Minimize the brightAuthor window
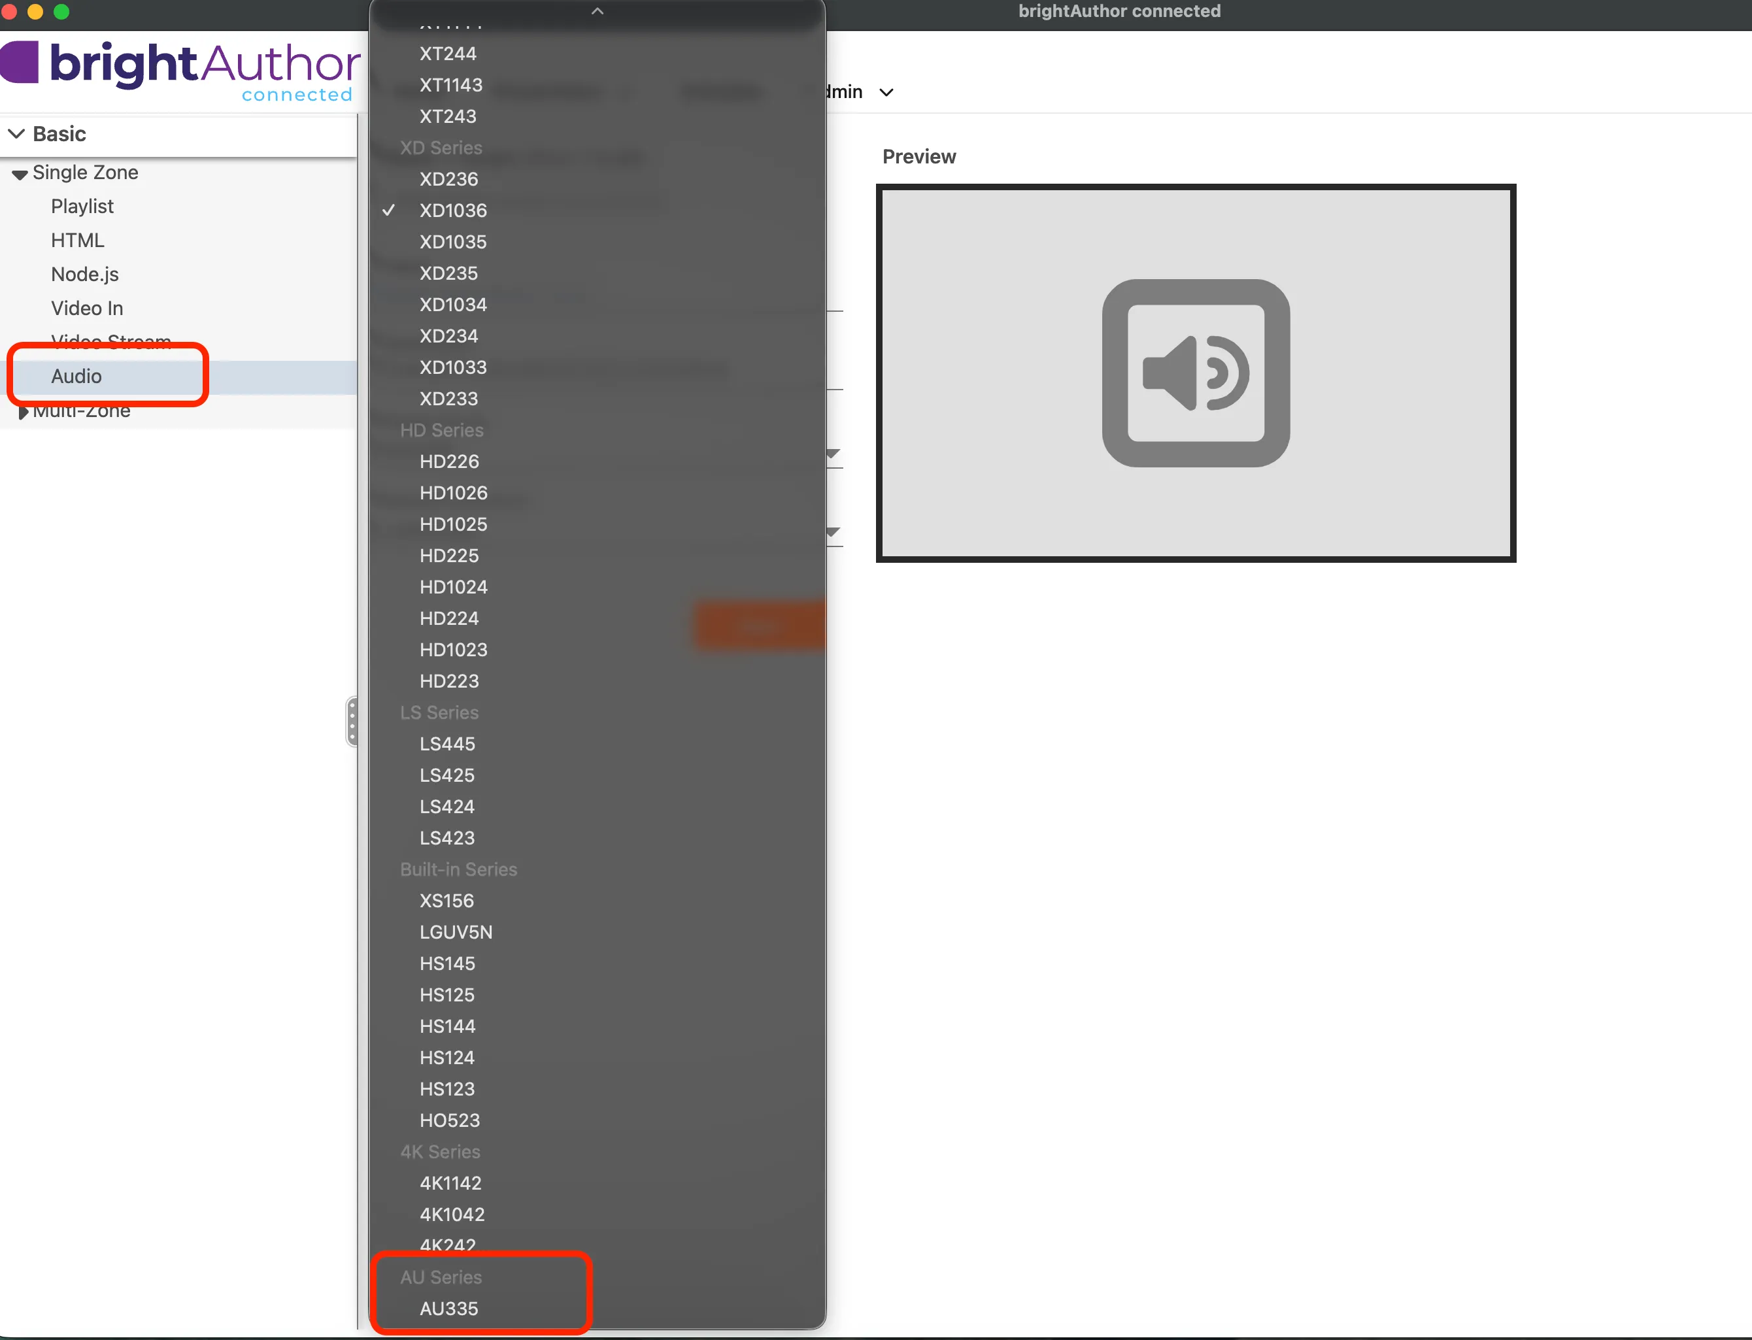Viewport: 1752px width, 1340px height. pyautogui.click(x=35, y=11)
